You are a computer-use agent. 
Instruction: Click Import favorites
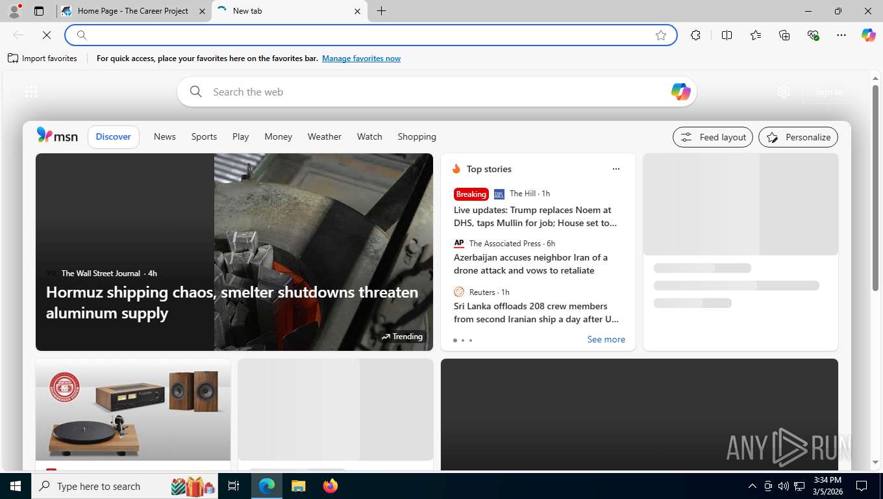point(42,58)
